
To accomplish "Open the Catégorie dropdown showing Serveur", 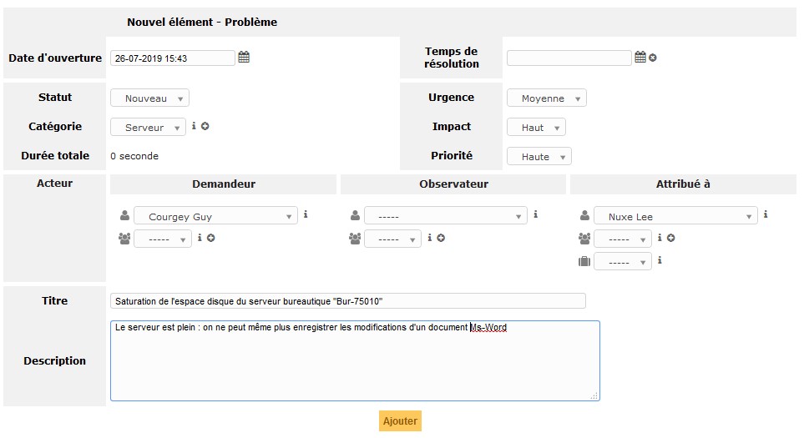I will click(148, 127).
